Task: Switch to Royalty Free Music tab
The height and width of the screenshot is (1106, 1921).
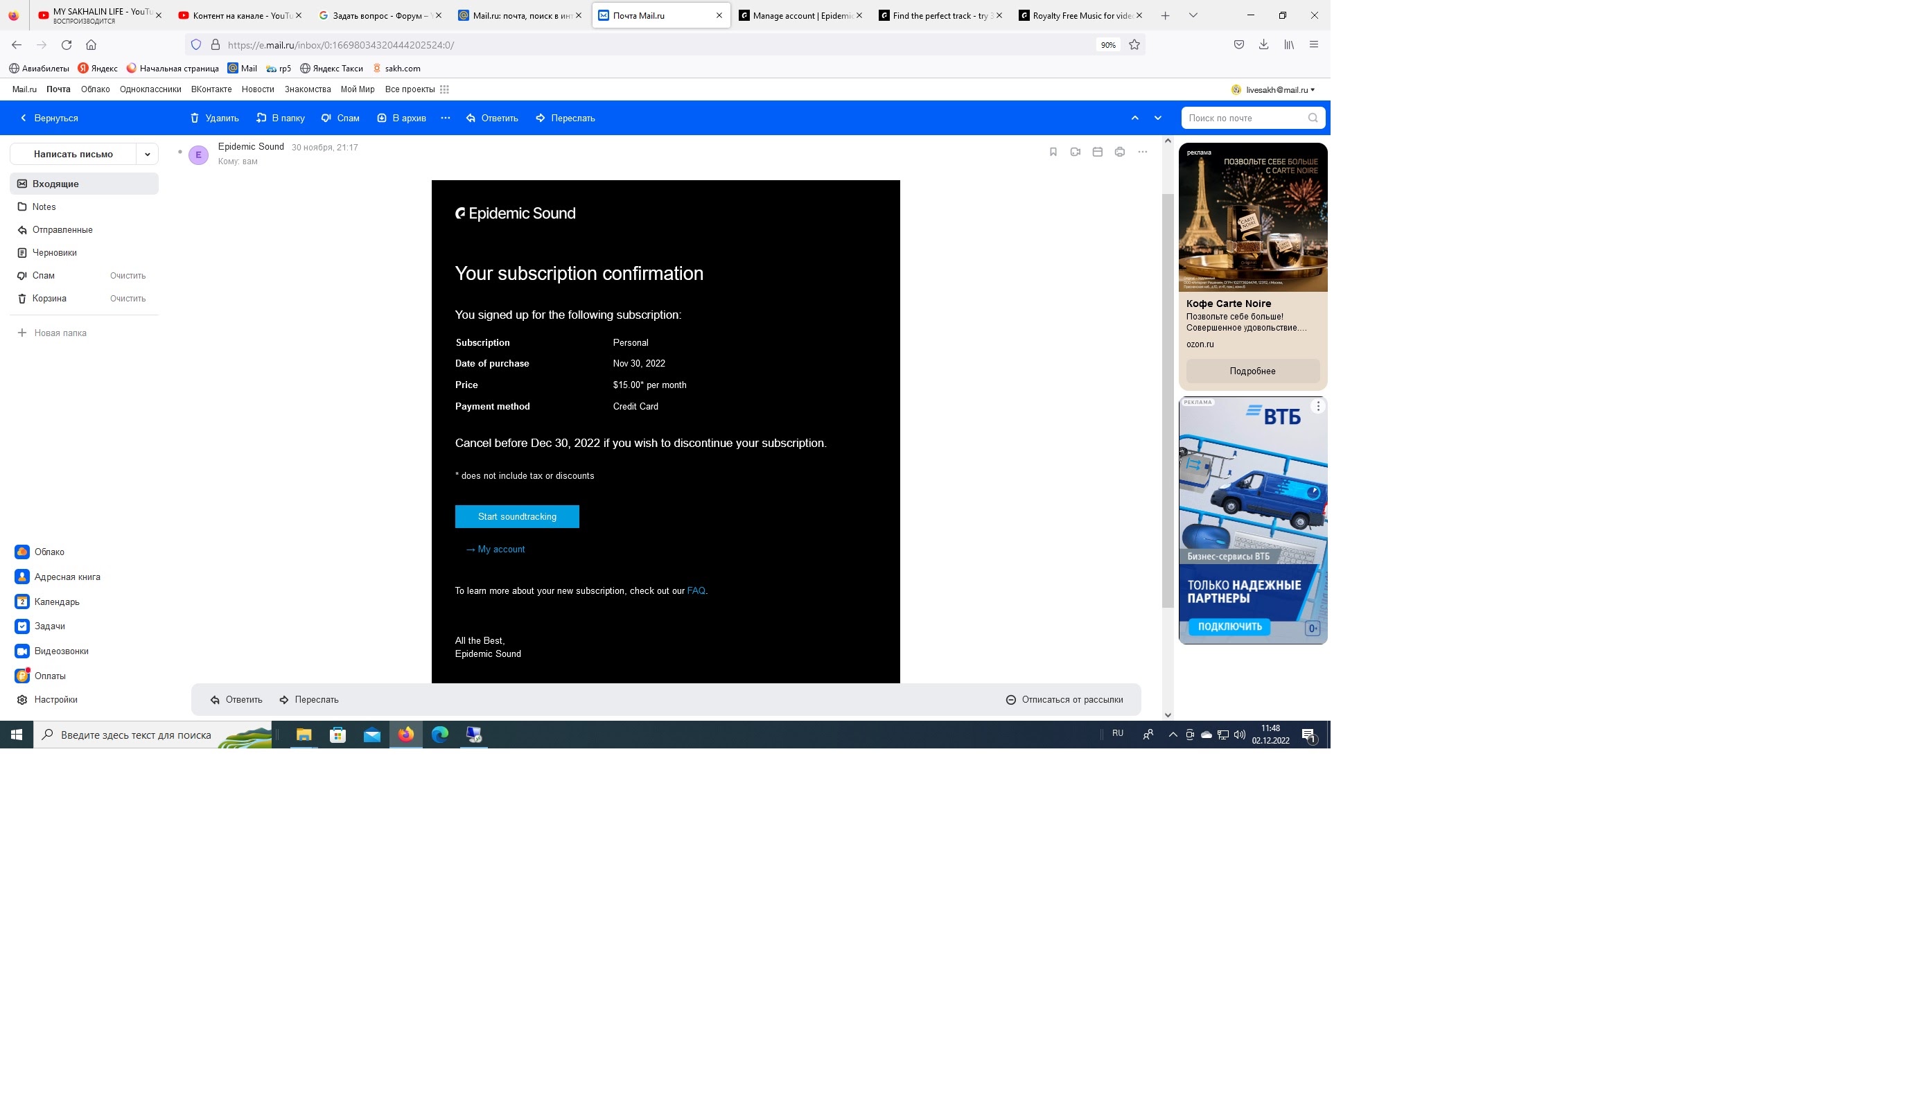Action: pos(1080,15)
